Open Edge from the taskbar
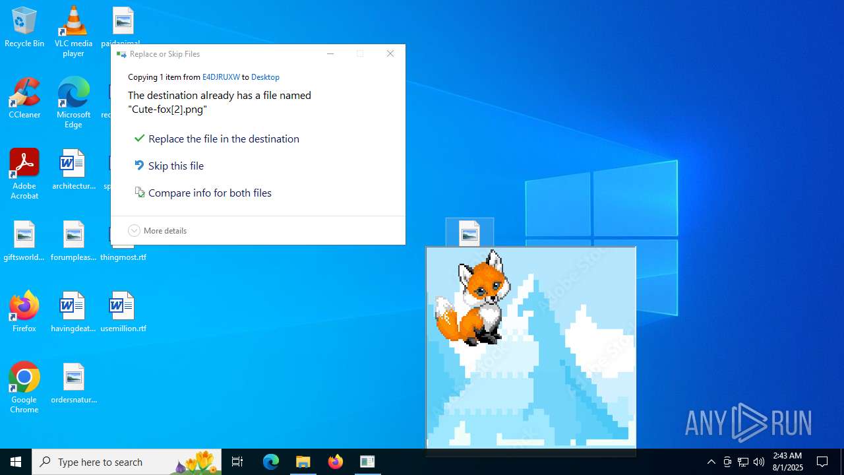844x475 pixels. pyautogui.click(x=271, y=462)
